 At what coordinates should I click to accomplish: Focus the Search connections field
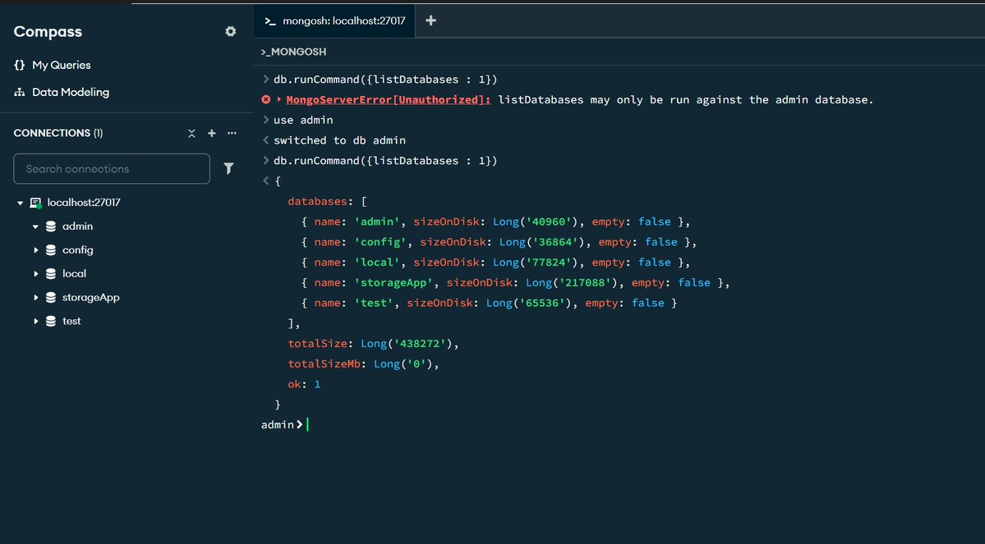[112, 169]
